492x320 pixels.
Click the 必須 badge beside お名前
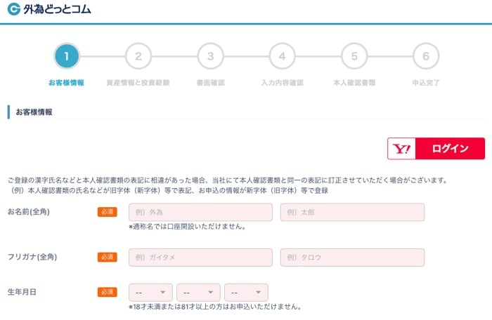(x=108, y=212)
